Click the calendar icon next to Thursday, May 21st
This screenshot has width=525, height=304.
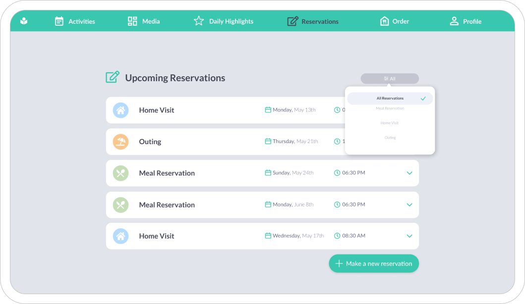click(x=268, y=141)
